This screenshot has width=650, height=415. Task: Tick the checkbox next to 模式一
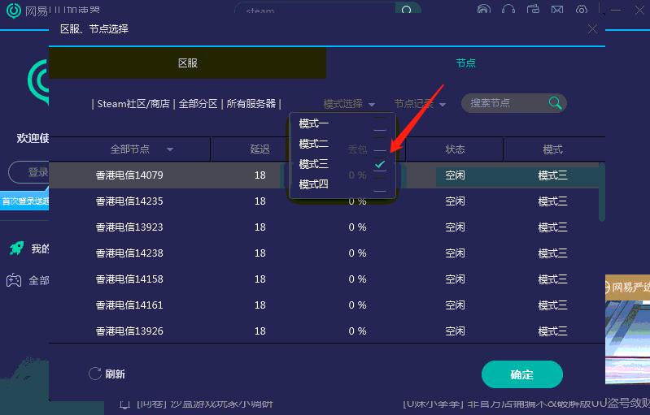point(380,123)
